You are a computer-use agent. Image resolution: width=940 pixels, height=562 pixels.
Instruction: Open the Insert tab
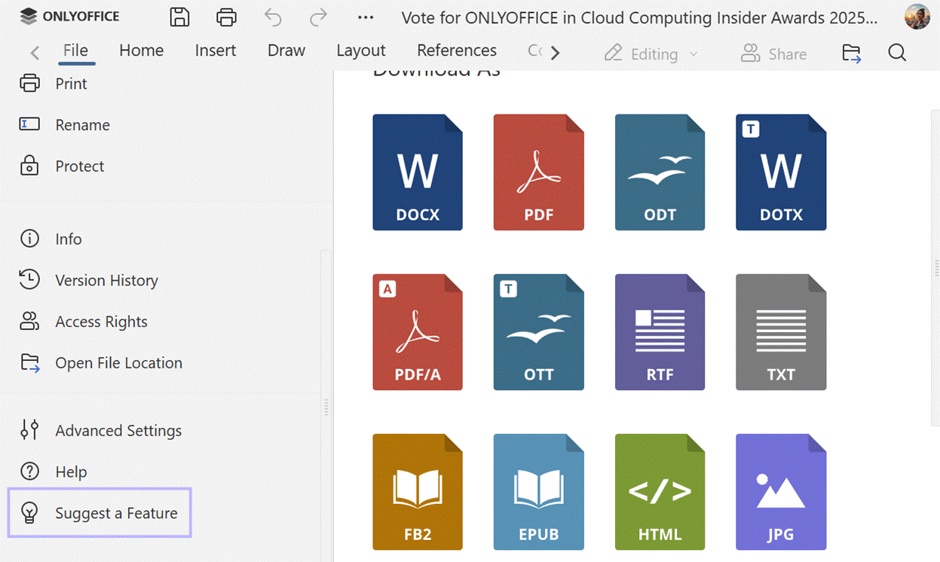[216, 50]
